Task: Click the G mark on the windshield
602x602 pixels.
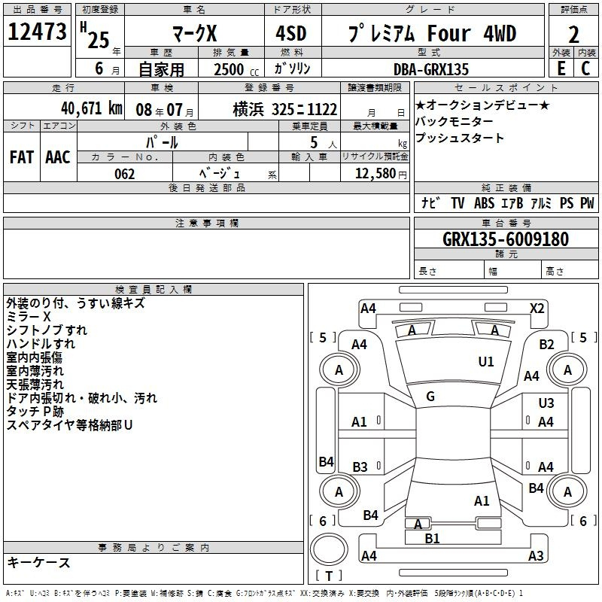Action: pos(430,397)
